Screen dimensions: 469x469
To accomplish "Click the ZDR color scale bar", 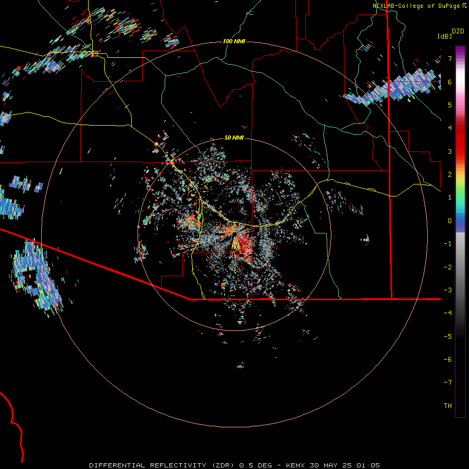I will click(x=460, y=231).
